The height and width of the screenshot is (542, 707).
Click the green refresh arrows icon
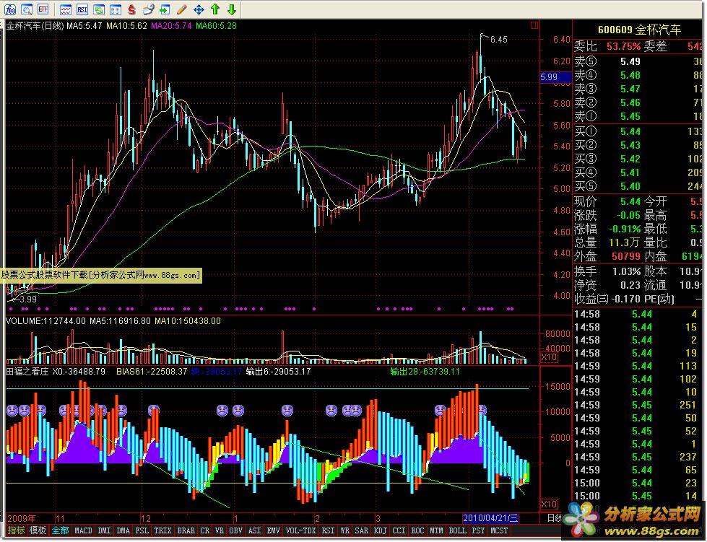pyautogui.click(x=99, y=9)
